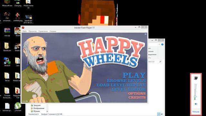This screenshot has width=206, height=116.
Task: Open the Minecraft.exe desktop icon
Action: click(x=7, y=3)
